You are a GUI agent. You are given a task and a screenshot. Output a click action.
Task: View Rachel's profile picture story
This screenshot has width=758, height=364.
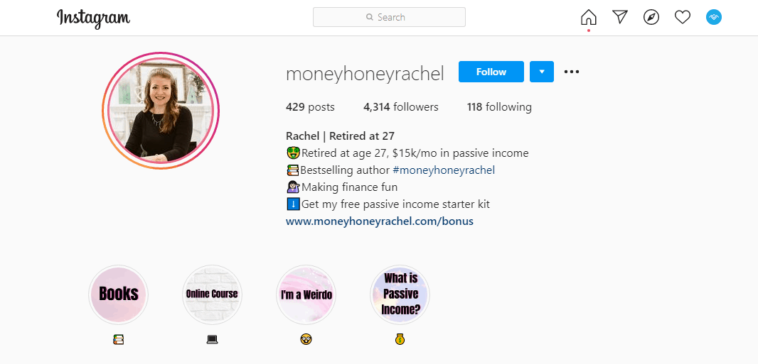tap(161, 111)
